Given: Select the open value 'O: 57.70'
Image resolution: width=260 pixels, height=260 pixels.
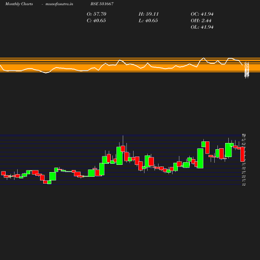Looking at the screenshot, I should 97,14.
